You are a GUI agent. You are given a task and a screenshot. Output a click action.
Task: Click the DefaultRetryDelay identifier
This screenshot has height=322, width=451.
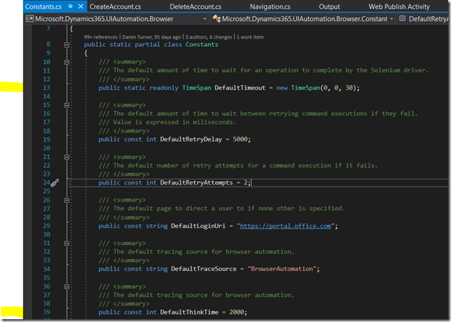point(191,139)
